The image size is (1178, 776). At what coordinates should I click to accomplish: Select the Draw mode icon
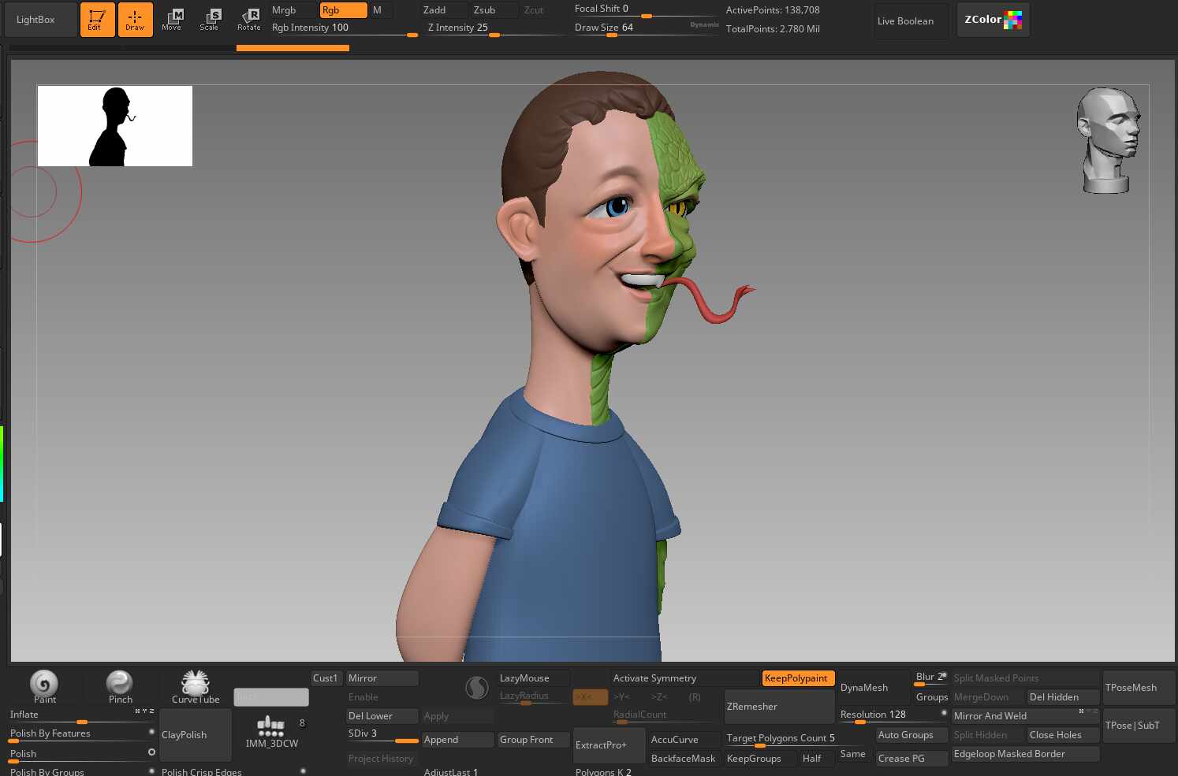tap(135, 20)
